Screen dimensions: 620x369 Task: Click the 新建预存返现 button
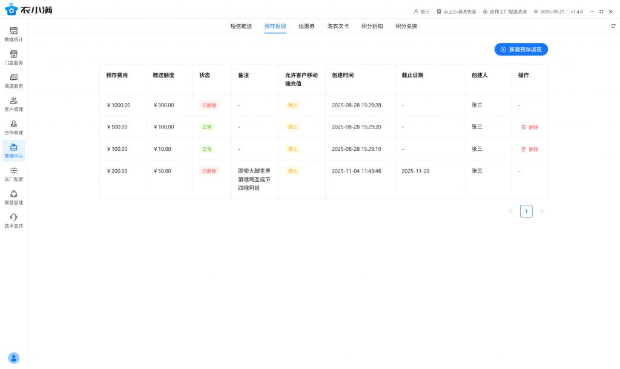pos(521,50)
